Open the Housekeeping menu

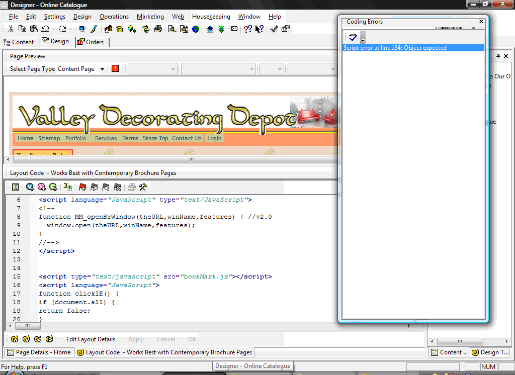(211, 17)
